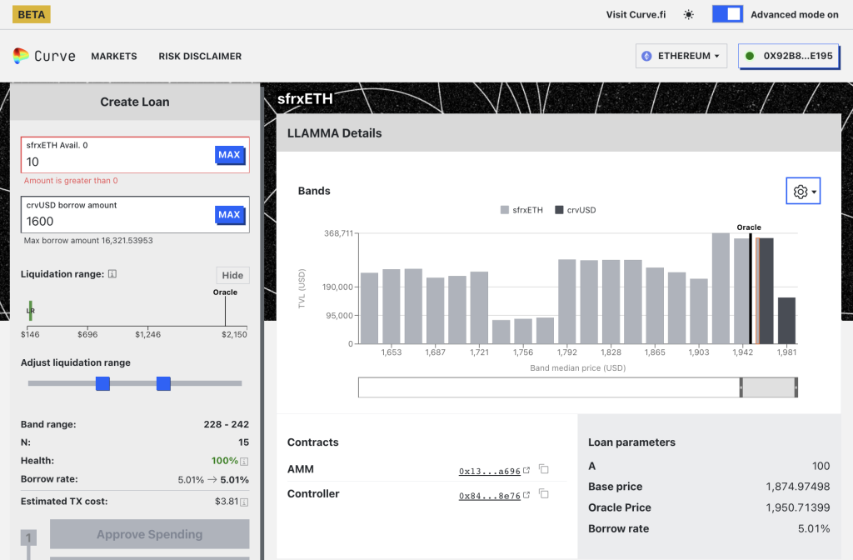The image size is (853, 560).
Task: Click the Liquidation range info icon
Action: tap(112, 274)
